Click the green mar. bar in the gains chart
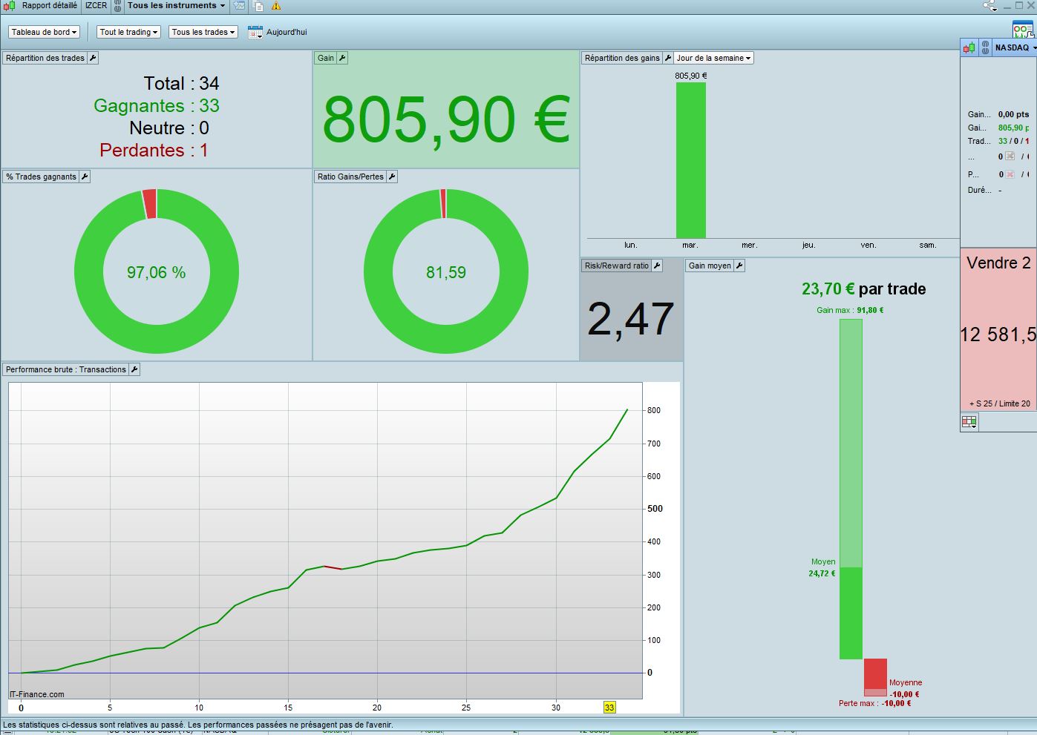1037x735 pixels. (690, 159)
